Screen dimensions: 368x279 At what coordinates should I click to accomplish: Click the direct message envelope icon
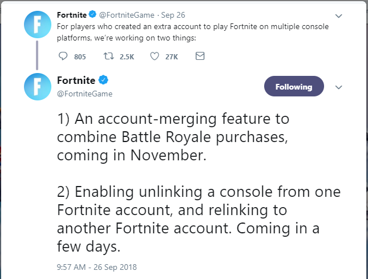coord(200,56)
